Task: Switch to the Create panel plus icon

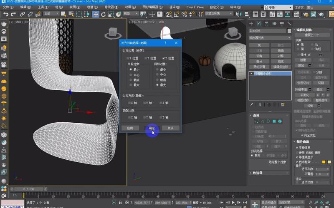Action: pos(252,23)
